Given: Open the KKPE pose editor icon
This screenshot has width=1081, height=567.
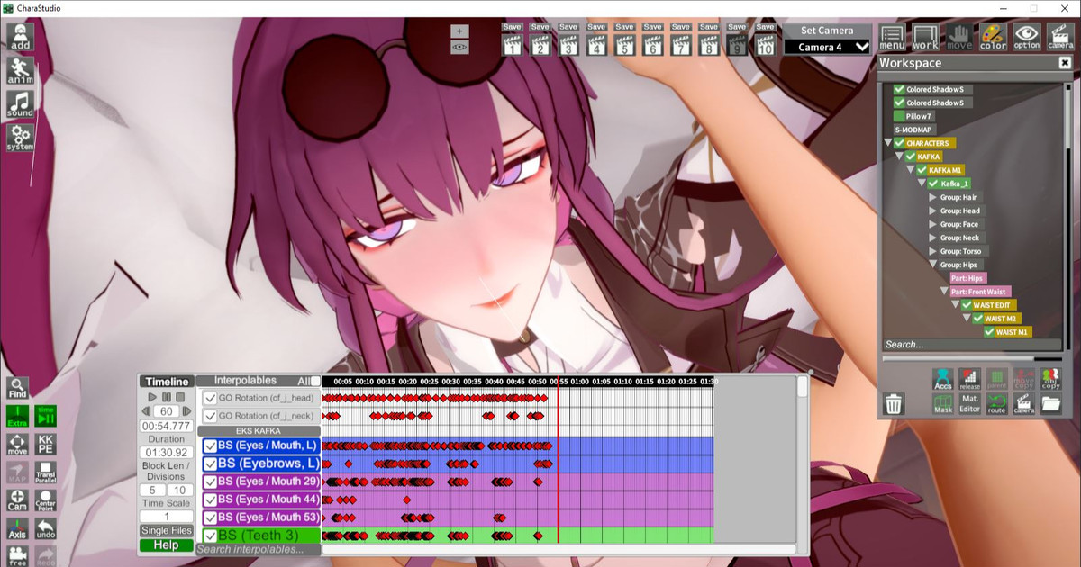Looking at the screenshot, I should pos(46,444).
